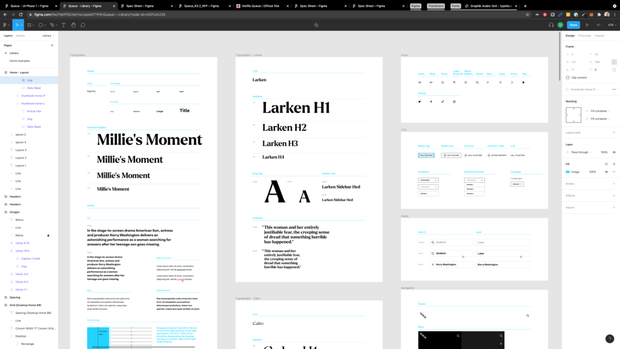Add a new page with plus icon
This screenshot has height=349, width=620.
(x=52, y=45)
